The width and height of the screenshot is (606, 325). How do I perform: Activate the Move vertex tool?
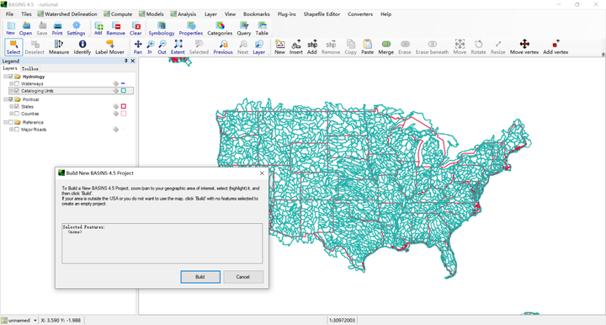click(524, 47)
